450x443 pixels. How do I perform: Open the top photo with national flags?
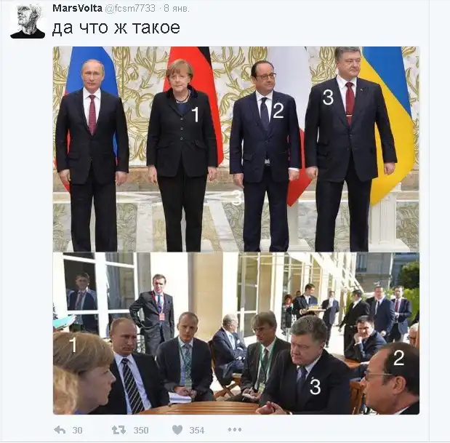236,149
